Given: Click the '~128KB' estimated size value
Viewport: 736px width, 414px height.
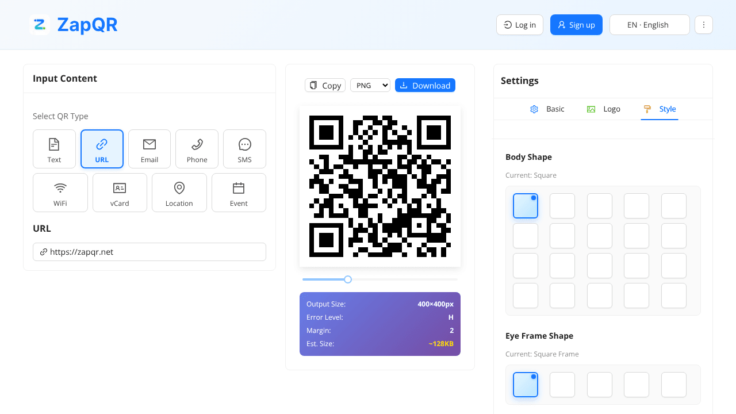Looking at the screenshot, I should pyautogui.click(x=441, y=343).
